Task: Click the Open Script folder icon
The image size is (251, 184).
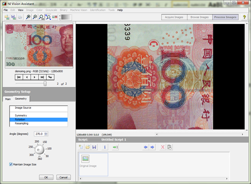Action: 87,147
